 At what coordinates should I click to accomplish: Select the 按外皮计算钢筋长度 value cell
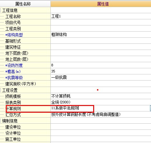101,114
